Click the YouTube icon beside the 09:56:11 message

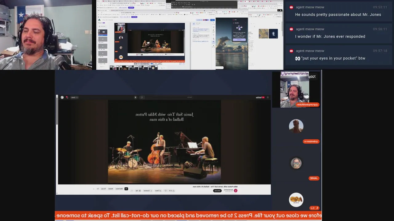(291, 29)
